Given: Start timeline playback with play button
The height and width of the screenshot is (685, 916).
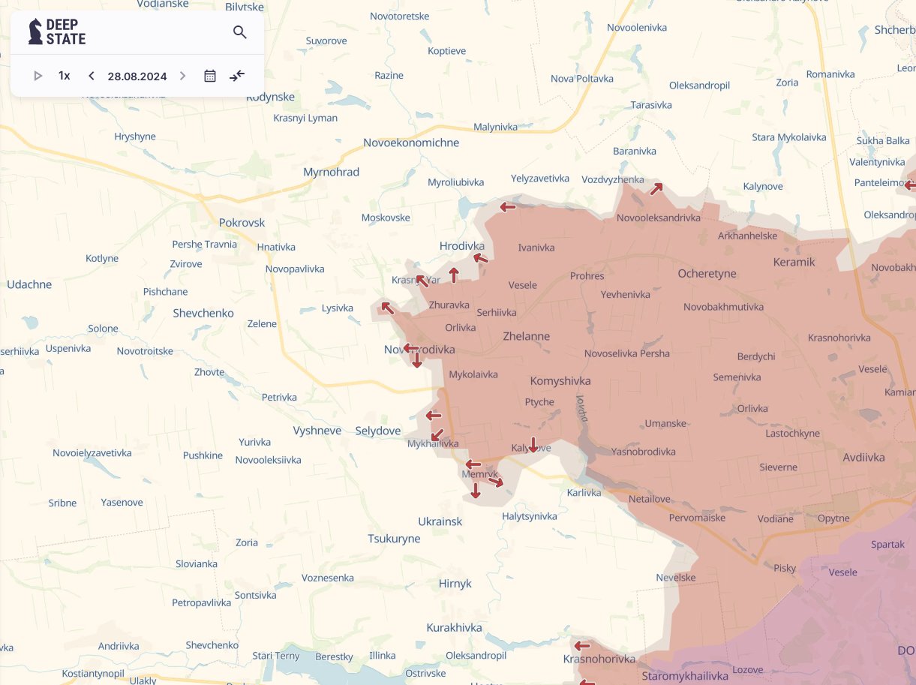Looking at the screenshot, I should point(38,76).
